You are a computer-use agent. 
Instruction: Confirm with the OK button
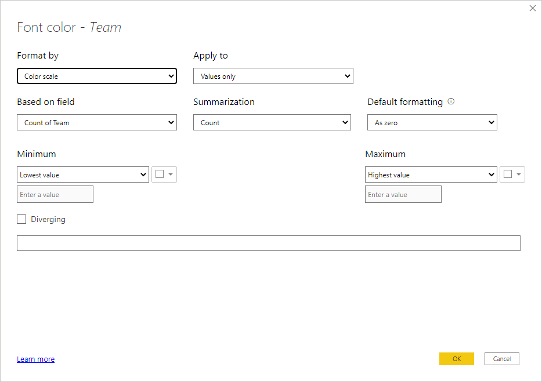(x=457, y=359)
